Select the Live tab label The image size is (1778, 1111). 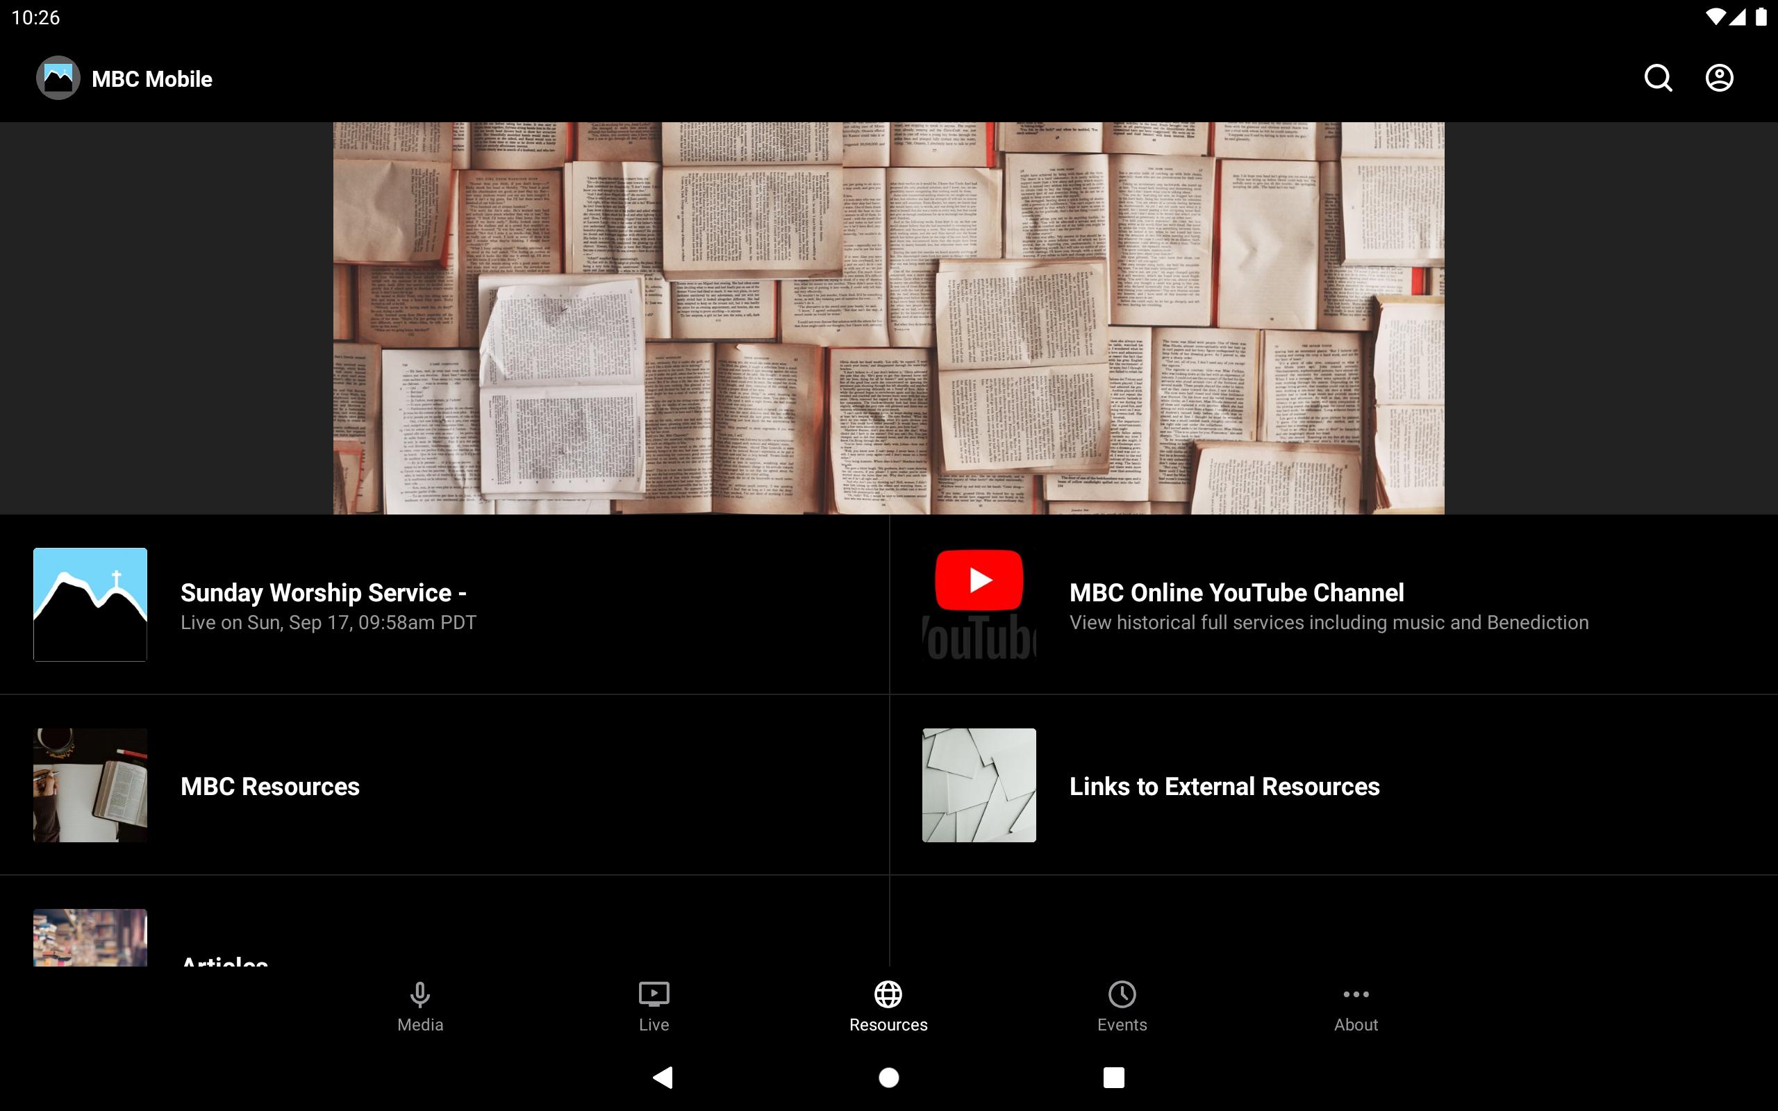[653, 1024]
